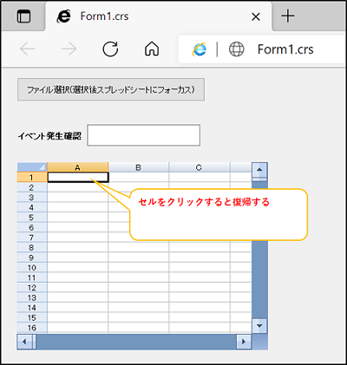The width and height of the screenshot is (347, 365).
Task: Close the Form1.crs tab
Action: click(256, 16)
